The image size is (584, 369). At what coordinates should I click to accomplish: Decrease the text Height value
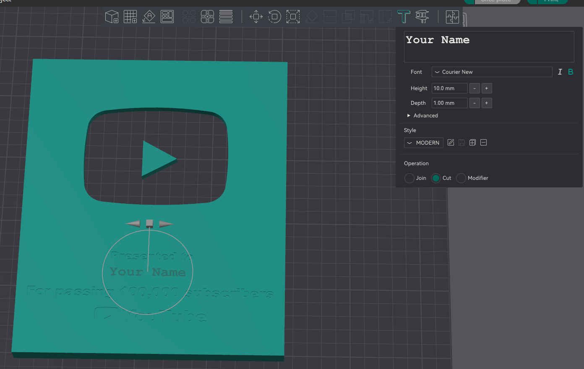(x=474, y=88)
